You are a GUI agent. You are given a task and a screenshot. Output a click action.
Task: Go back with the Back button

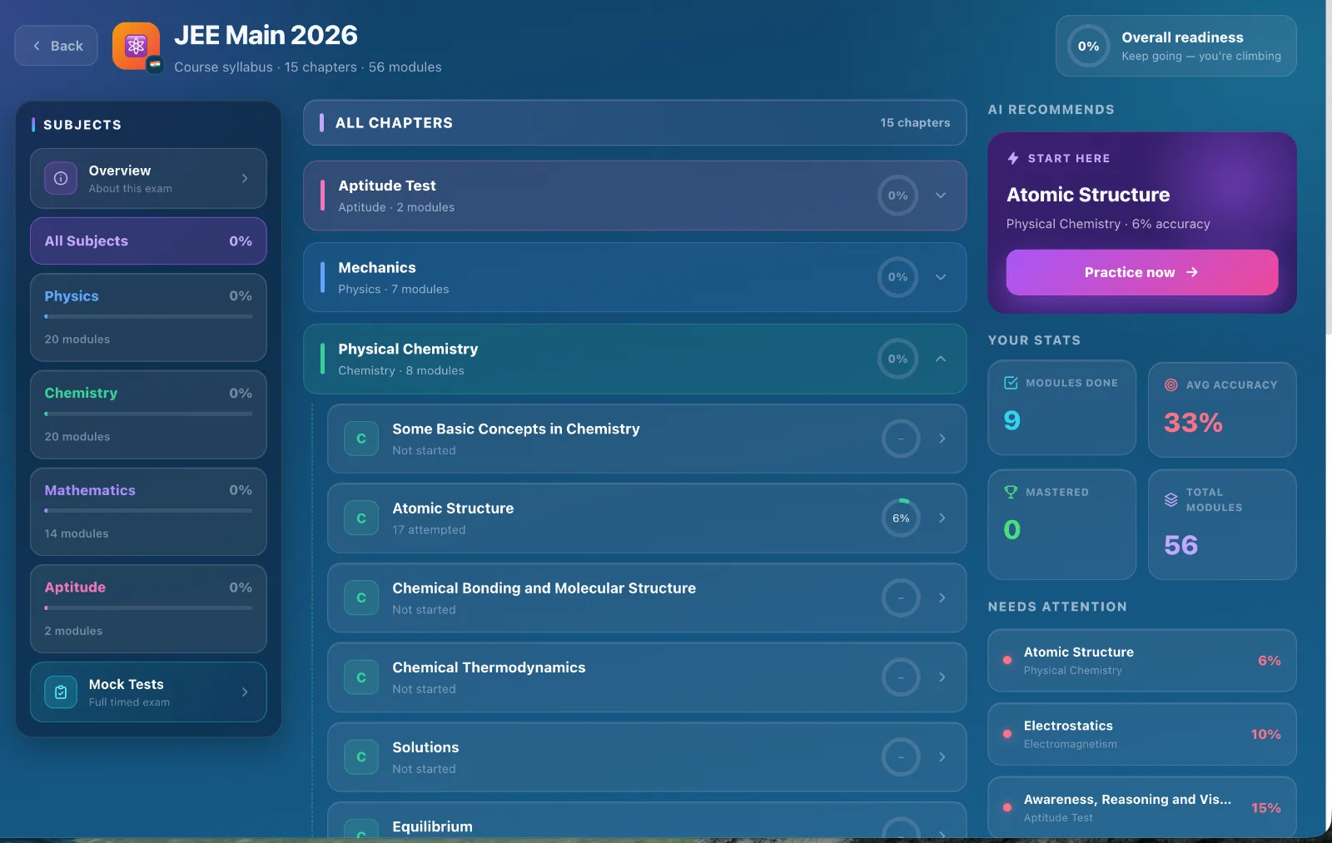pyautogui.click(x=56, y=46)
